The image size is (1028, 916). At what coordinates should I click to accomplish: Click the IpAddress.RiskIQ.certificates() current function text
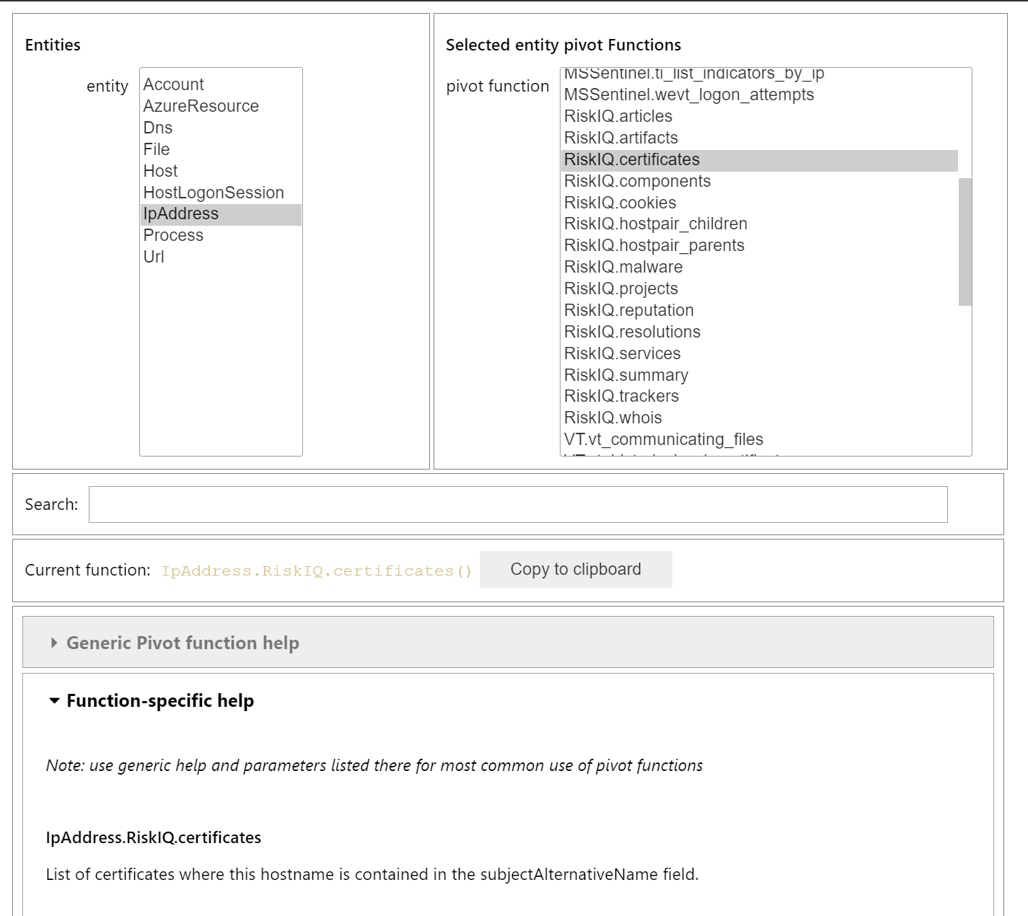[317, 571]
